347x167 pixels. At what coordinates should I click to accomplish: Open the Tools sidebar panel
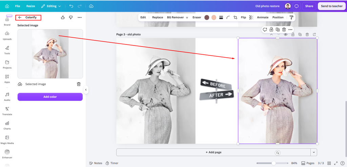[x=7, y=50]
